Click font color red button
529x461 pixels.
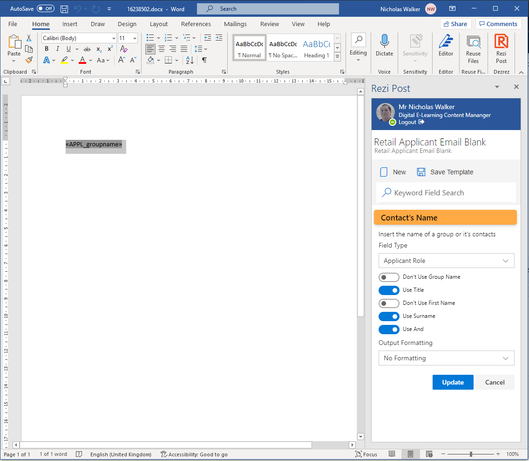[x=82, y=60]
